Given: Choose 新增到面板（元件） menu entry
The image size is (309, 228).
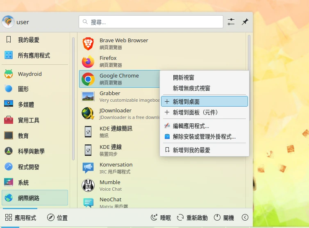Looking at the screenshot, I should pyautogui.click(x=204, y=112).
